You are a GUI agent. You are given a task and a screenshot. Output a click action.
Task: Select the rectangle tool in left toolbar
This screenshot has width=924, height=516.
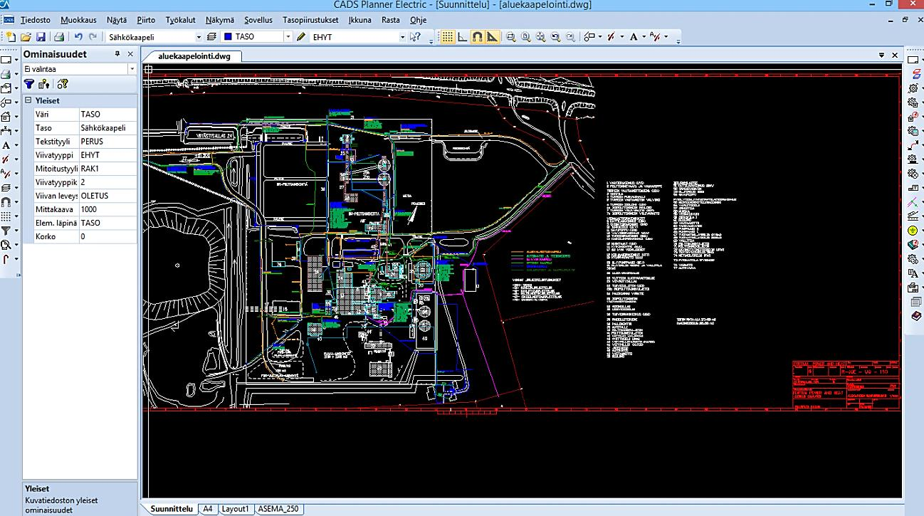[x=6, y=60]
